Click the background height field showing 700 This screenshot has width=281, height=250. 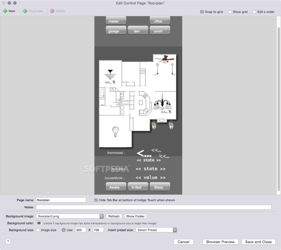point(98,230)
